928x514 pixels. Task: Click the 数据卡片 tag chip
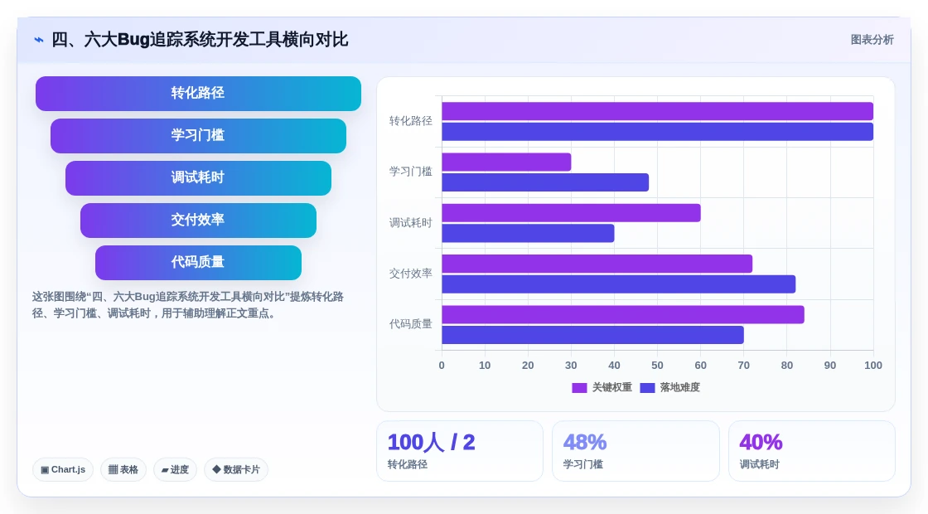pyautogui.click(x=235, y=469)
